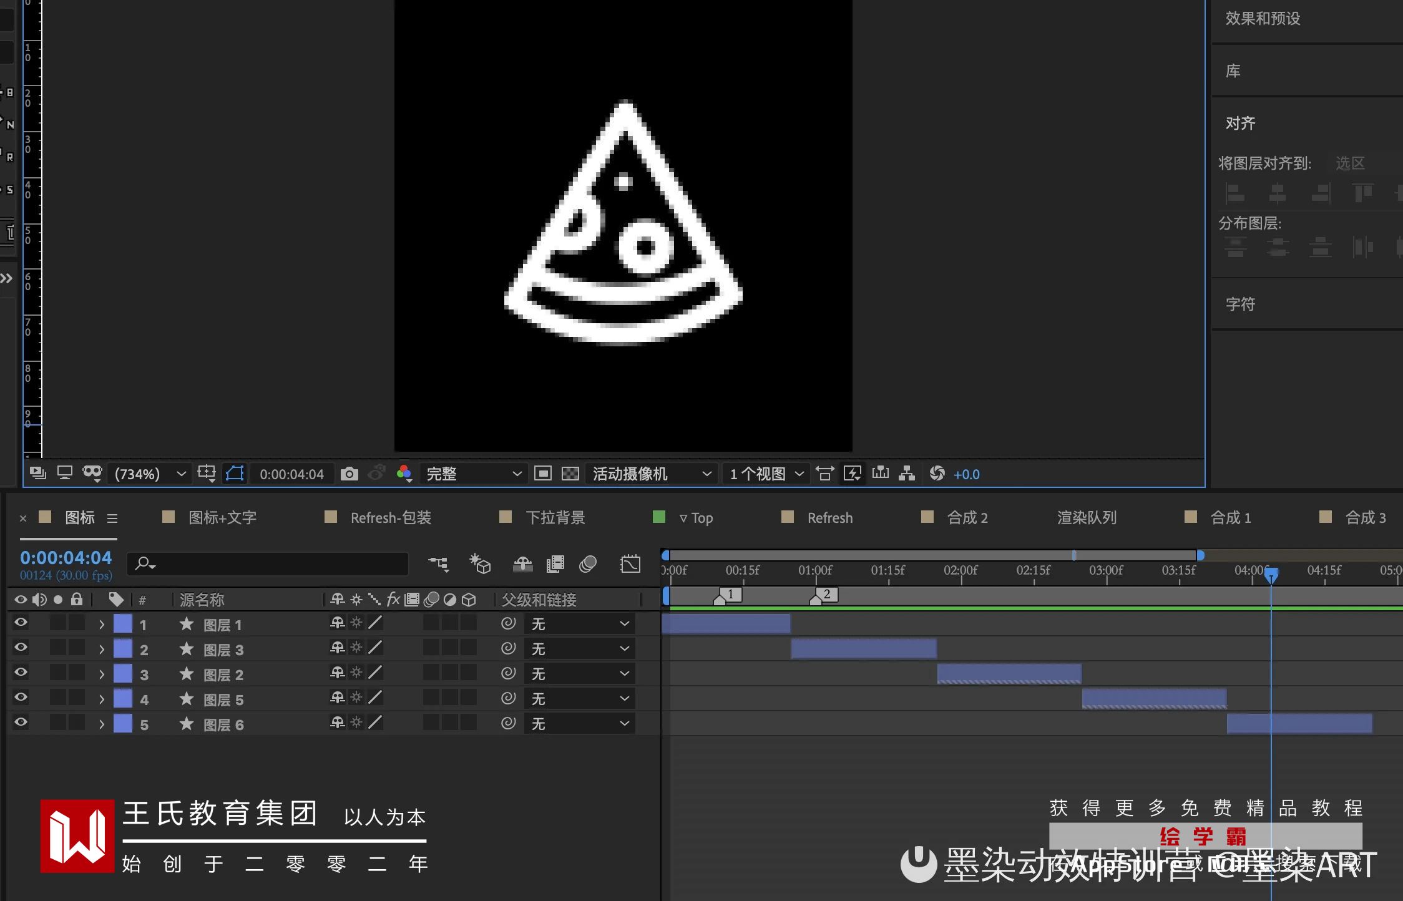Open the composition flowchart icon
Image resolution: width=1403 pixels, height=901 pixels.
[907, 474]
